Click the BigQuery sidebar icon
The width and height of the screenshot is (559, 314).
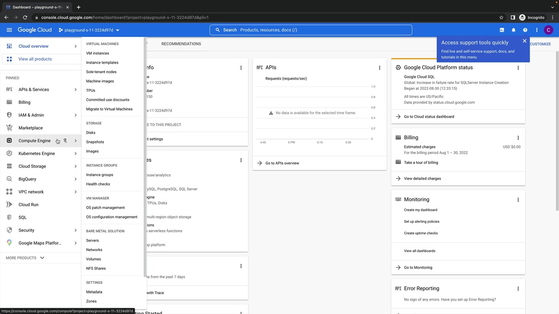point(9,179)
